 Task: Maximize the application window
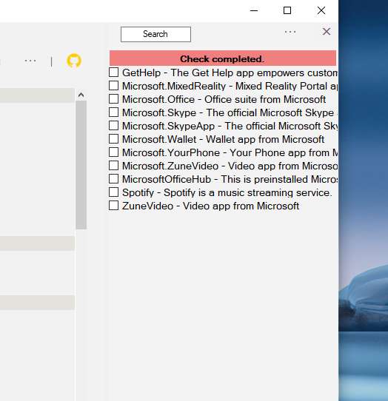pos(287,10)
